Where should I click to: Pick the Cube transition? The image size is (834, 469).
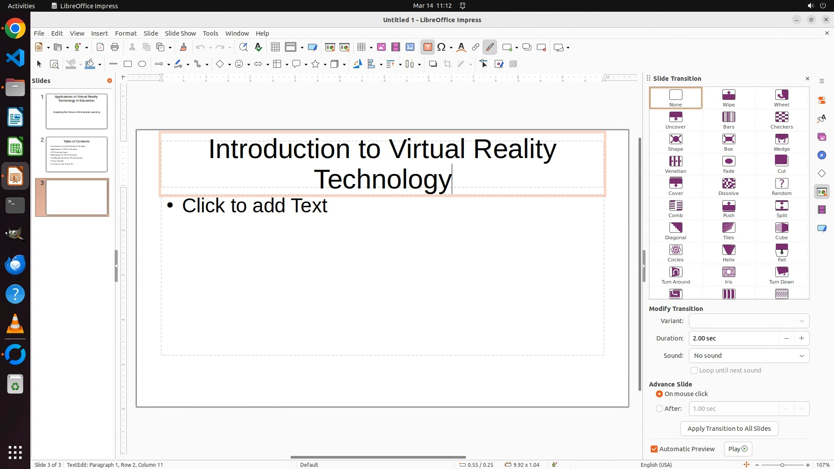pyautogui.click(x=781, y=231)
